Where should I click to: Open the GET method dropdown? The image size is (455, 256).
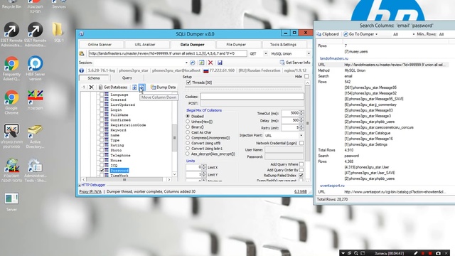point(265,54)
